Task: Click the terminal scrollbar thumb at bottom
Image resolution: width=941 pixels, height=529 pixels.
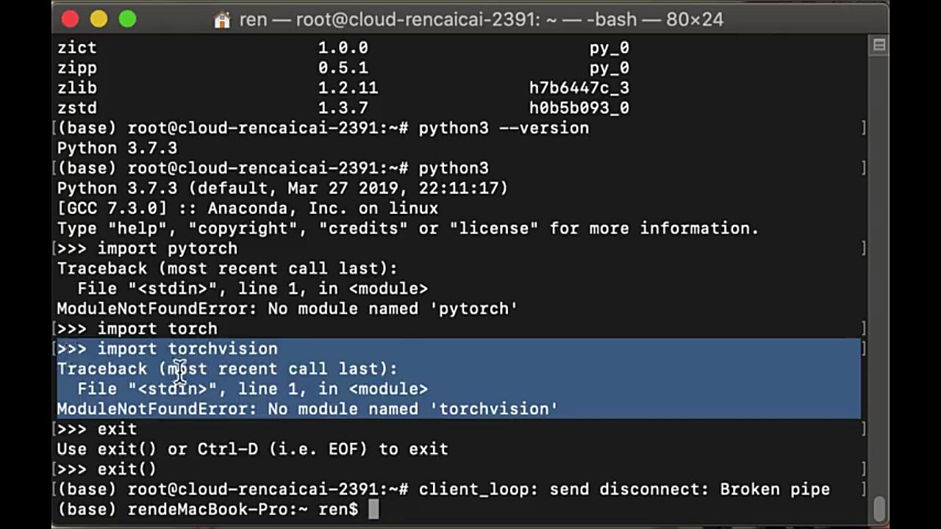Action: (x=879, y=508)
